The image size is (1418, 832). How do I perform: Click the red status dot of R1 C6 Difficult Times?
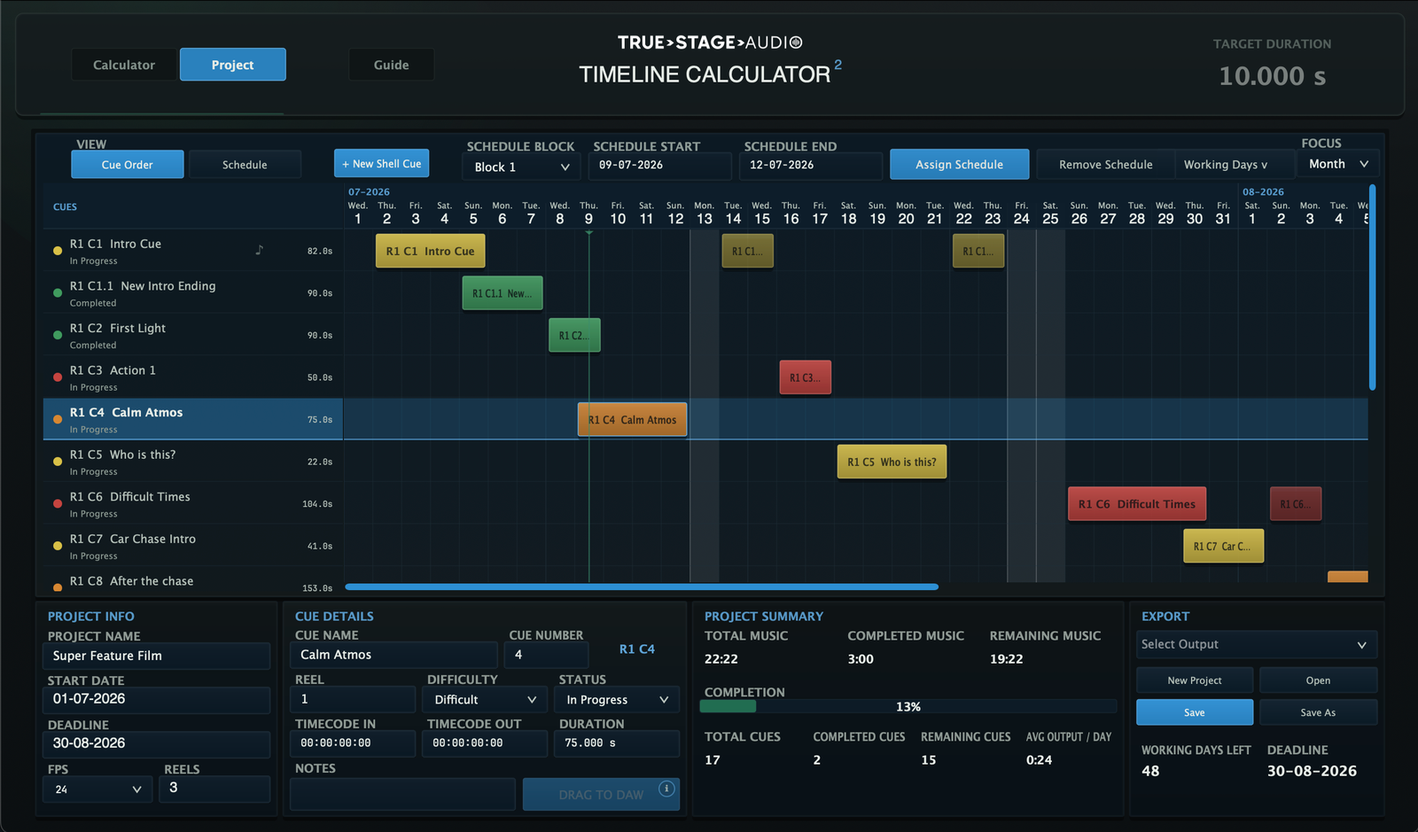click(58, 503)
